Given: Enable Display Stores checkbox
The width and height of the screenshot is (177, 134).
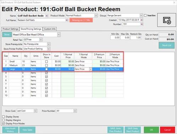Looking at the screenshot, I should point(4,117).
